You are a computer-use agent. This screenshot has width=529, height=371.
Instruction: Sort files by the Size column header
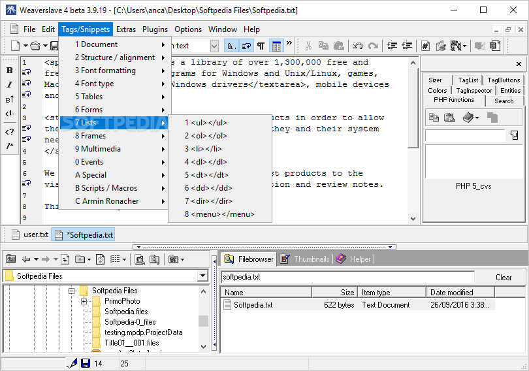click(335, 293)
